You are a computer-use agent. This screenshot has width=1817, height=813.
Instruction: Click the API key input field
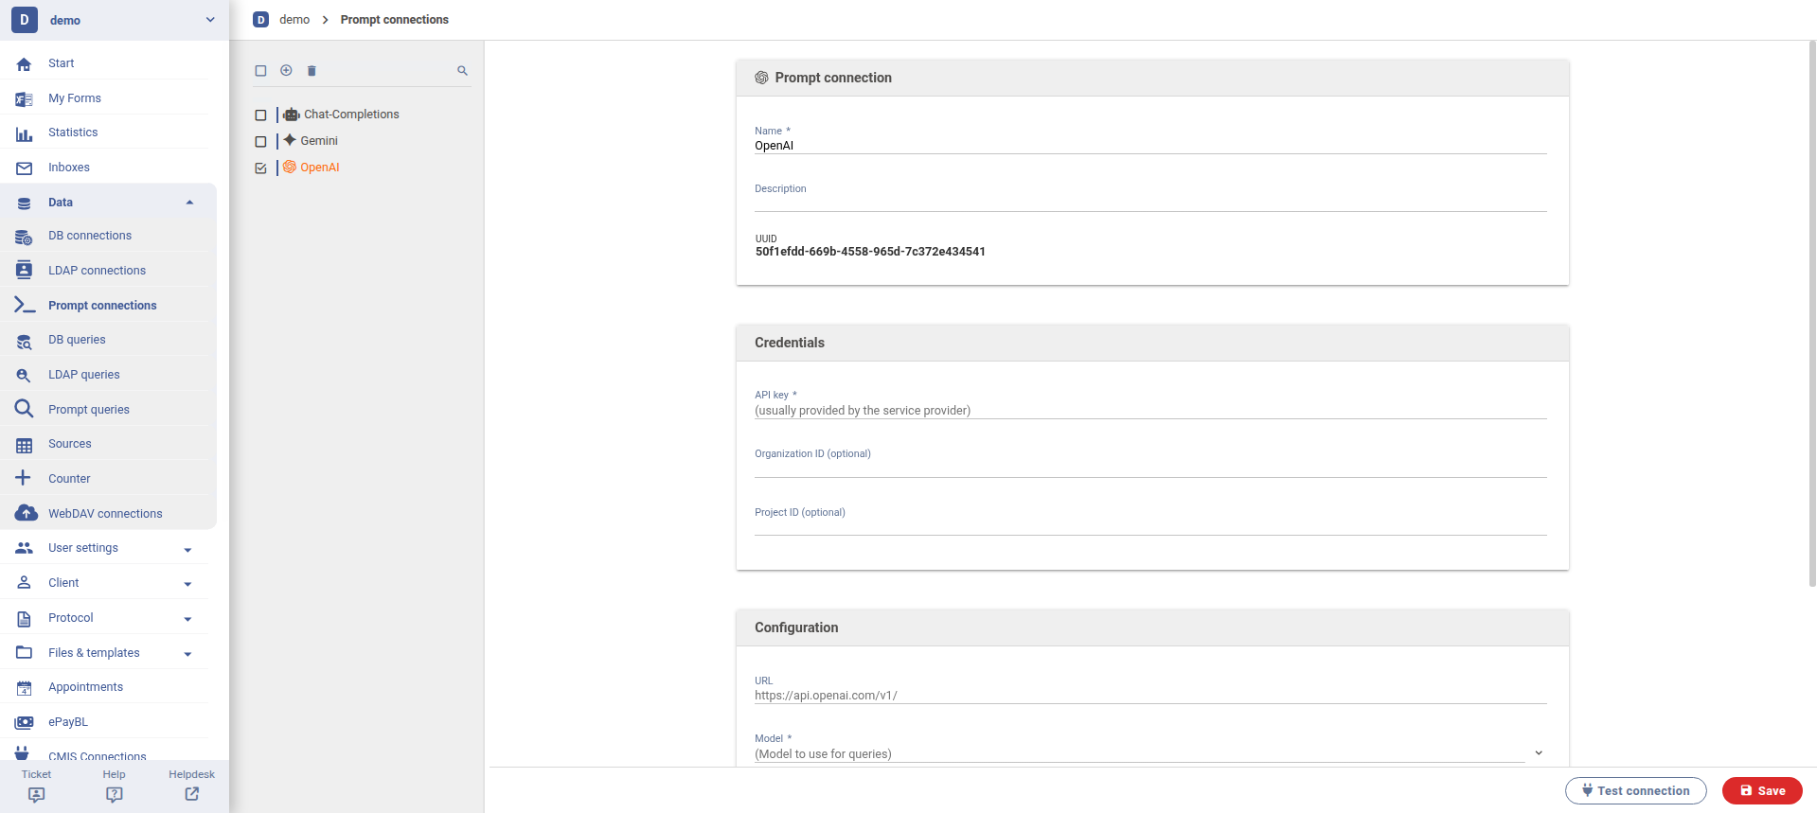[x=1149, y=410]
